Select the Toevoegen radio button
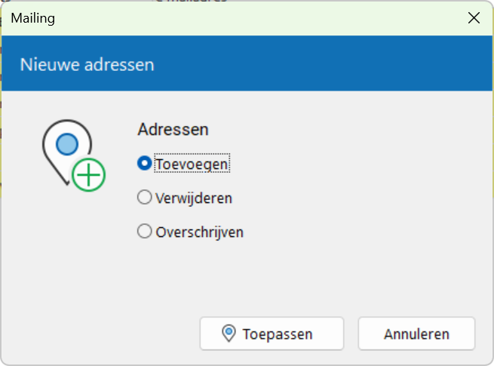Image resolution: width=494 pixels, height=366 pixels. [x=145, y=163]
